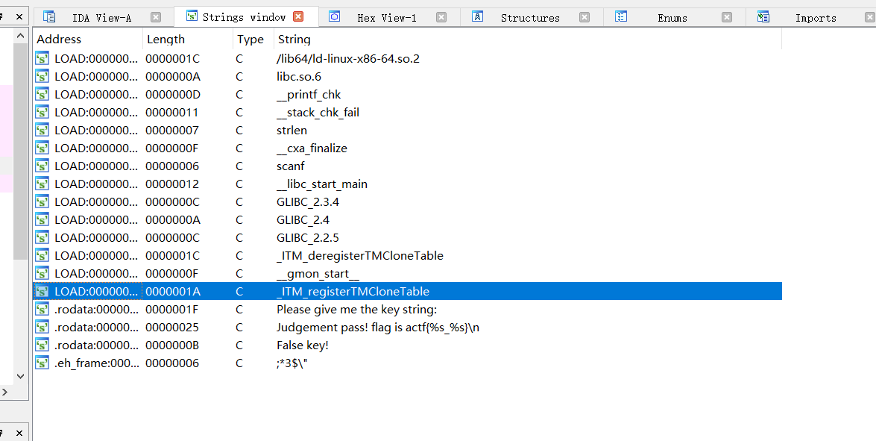
Task: Sort strings by Address column header
Action: click(x=60, y=40)
